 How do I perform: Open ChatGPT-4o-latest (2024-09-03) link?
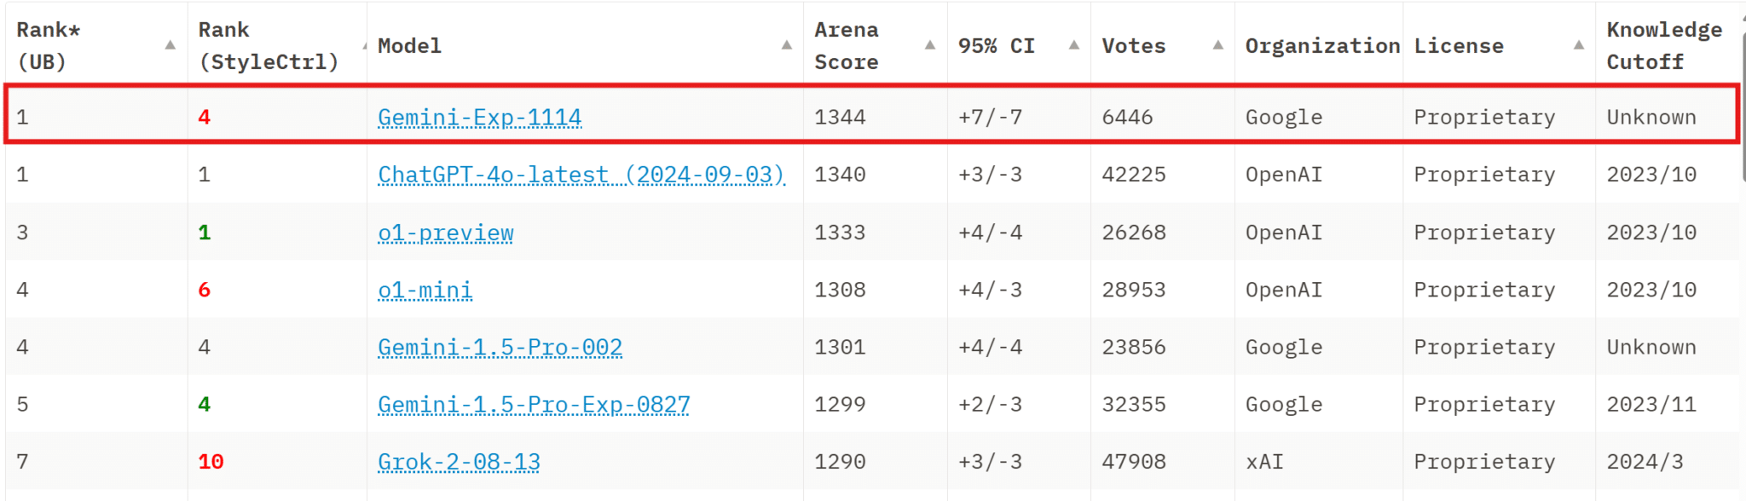(x=581, y=175)
